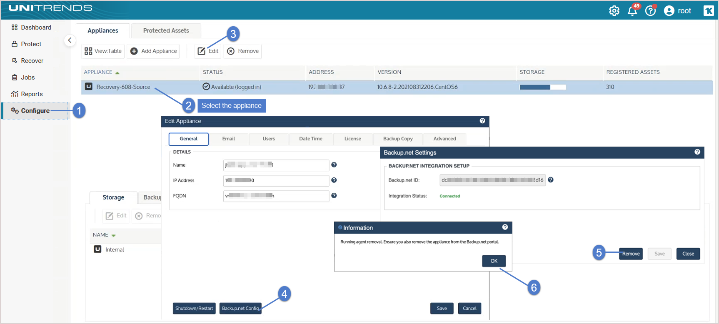Select the Recovery-608-Source appliance row

point(397,87)
